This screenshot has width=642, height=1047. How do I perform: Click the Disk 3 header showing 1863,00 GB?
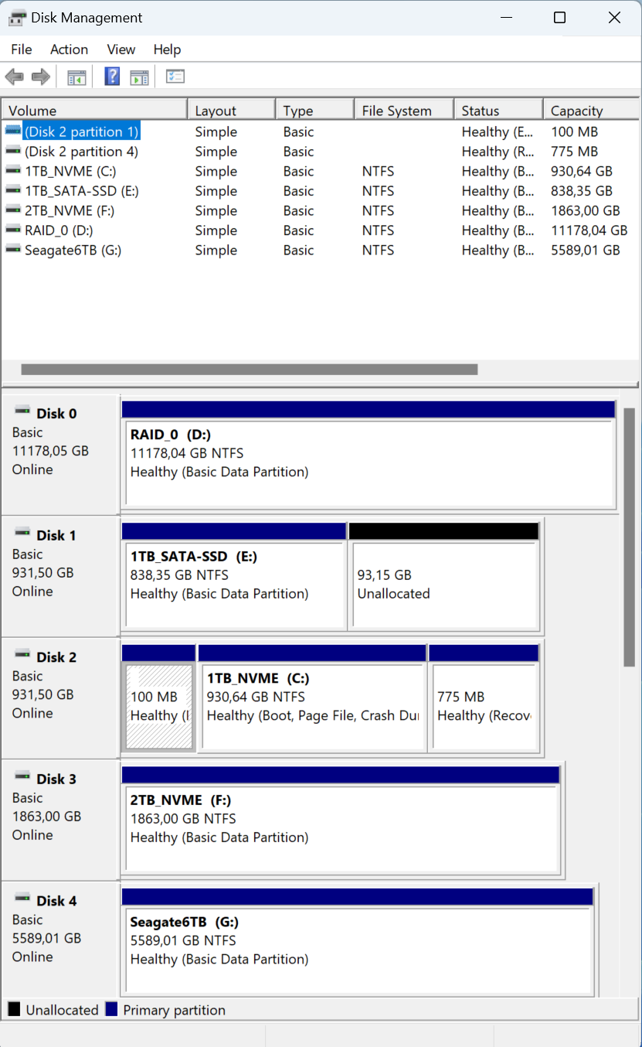tap(60, 820)
